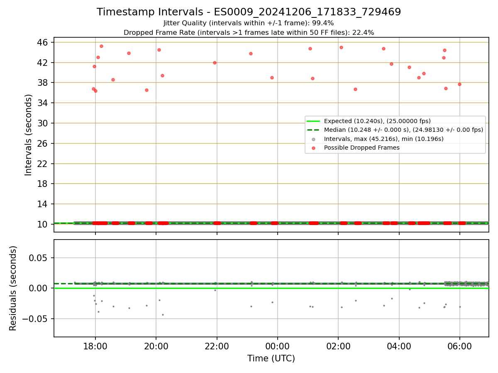Select the "Intervals, max (45.216s), min (10.196s)" legend entry
The height and width of the screenshot is (373, 498).
[x=383, y=139]
